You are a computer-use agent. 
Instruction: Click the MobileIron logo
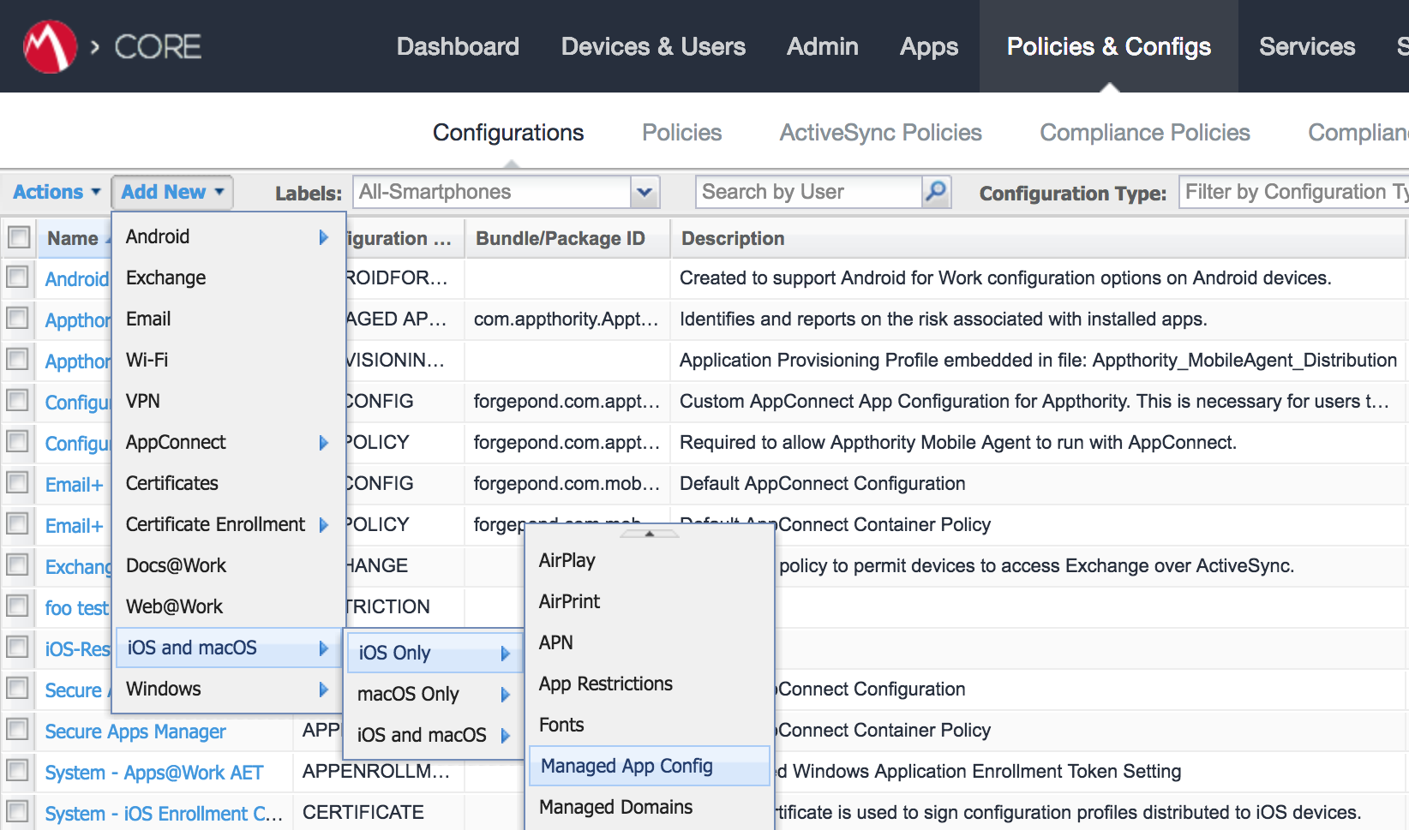(x=51, y=45)
